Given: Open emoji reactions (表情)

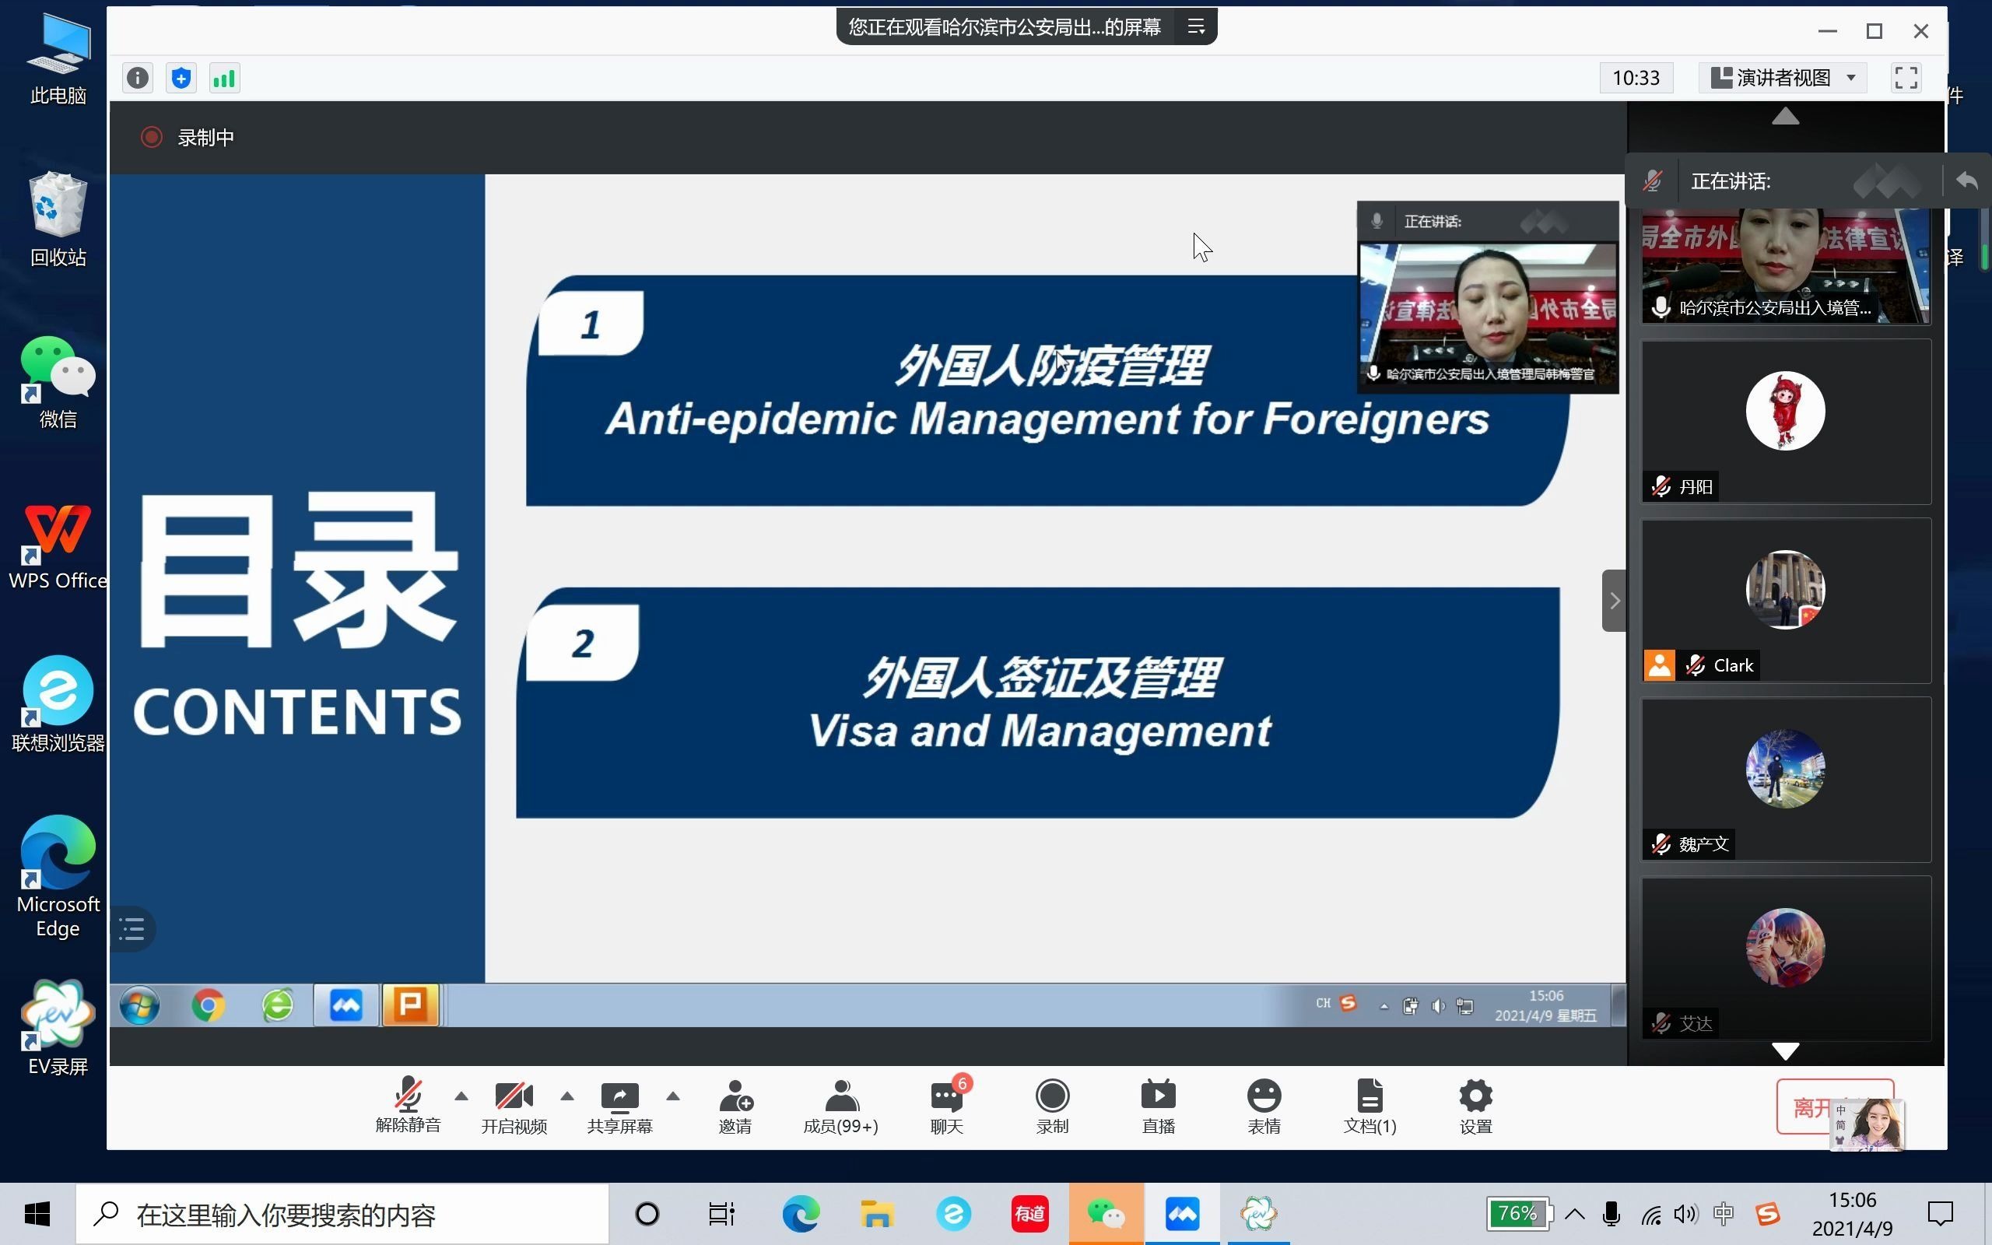Looking at the screenshot, I should coord(1264,1106).
